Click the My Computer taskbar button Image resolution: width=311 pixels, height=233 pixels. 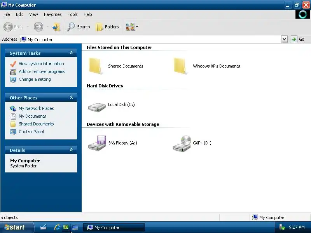(x=114, y=228)
